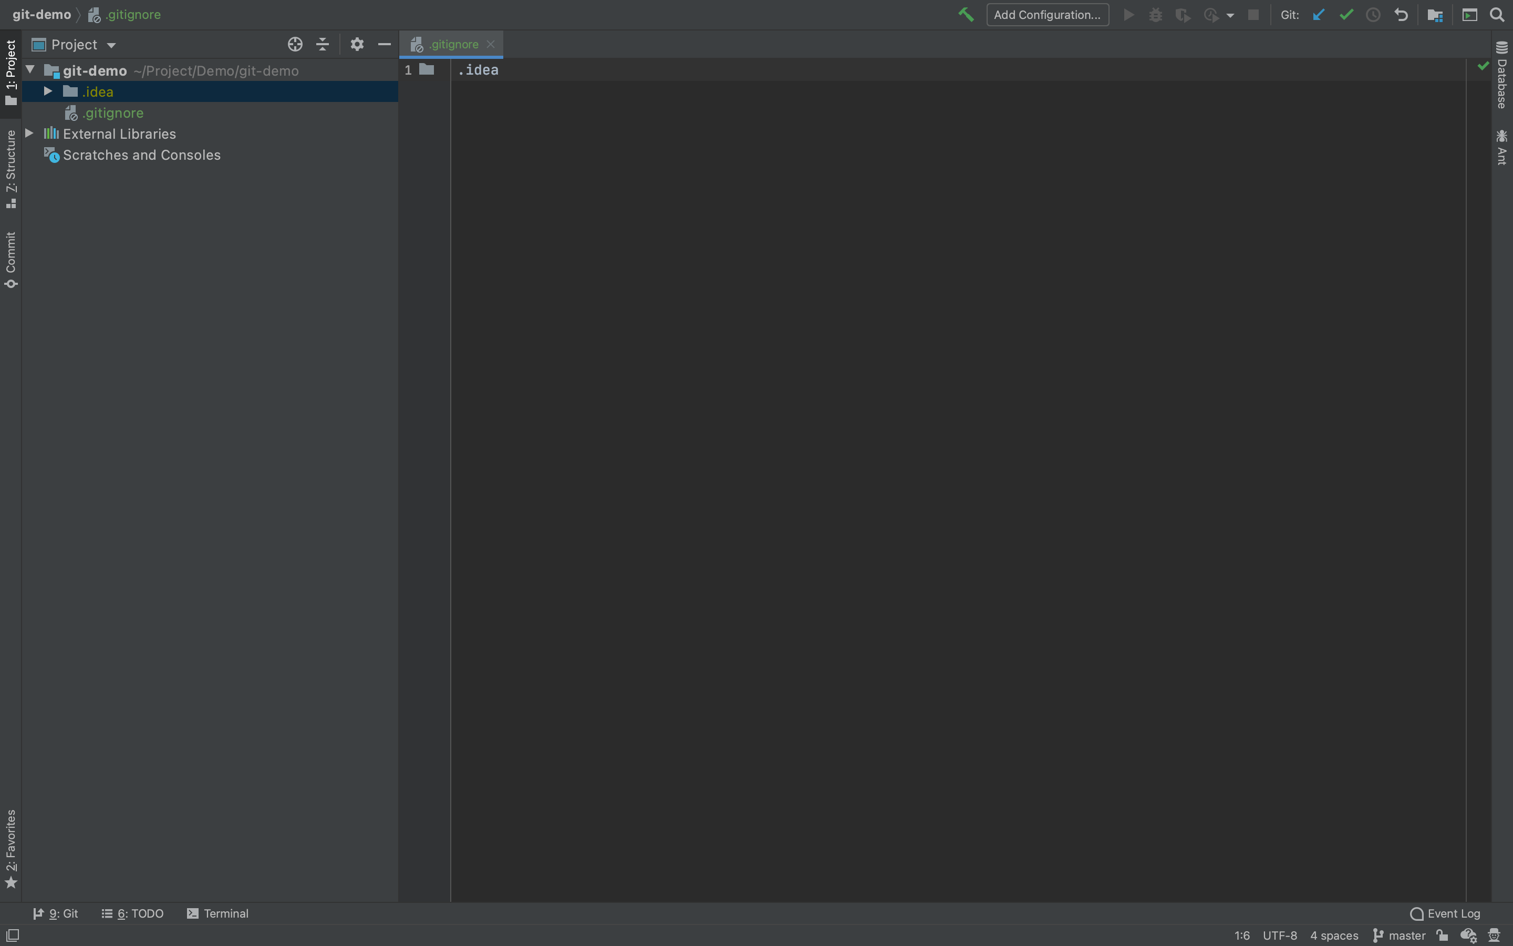Open Search Everywhere magnifier icon

tap(1497, 14)
